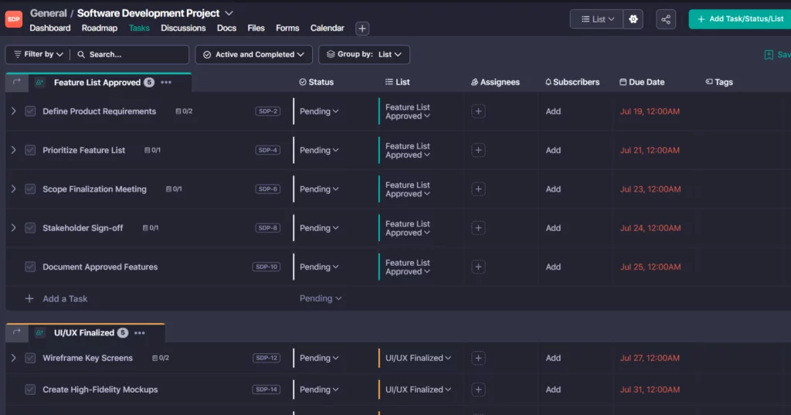Screen dimensions: 791x415
Task: Check off Wireframe Key Screens task
Action: click(x=30, y=358)
